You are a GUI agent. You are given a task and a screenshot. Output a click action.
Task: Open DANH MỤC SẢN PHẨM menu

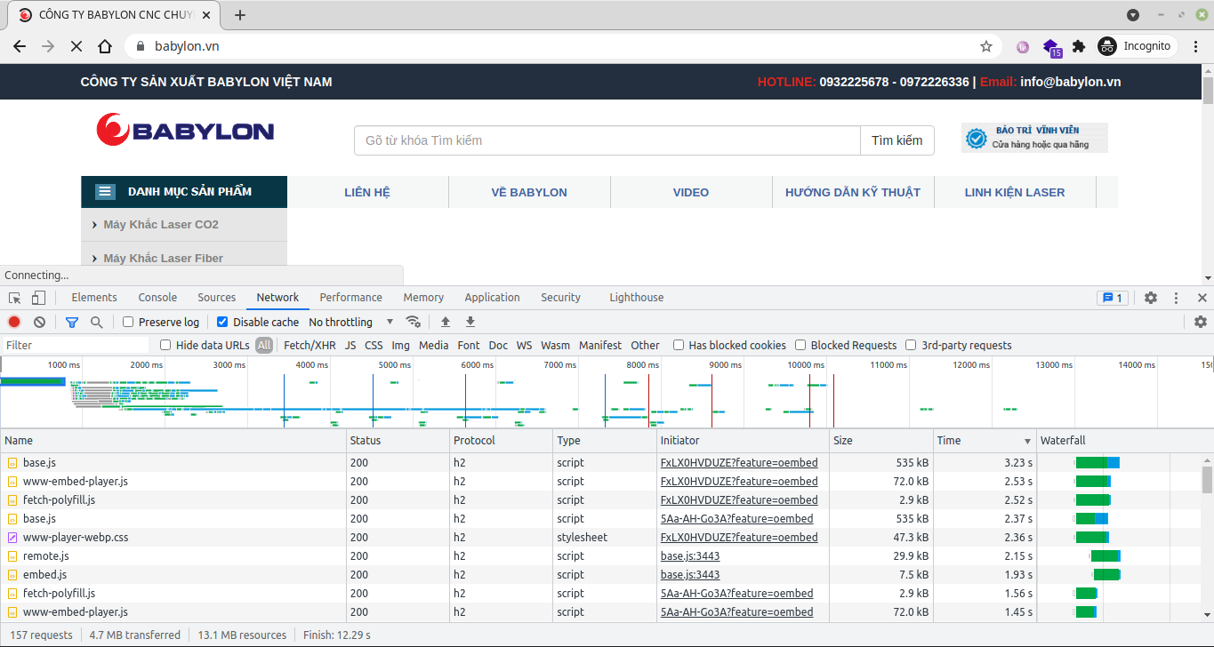pyautogui.click(x=184, y=192)
